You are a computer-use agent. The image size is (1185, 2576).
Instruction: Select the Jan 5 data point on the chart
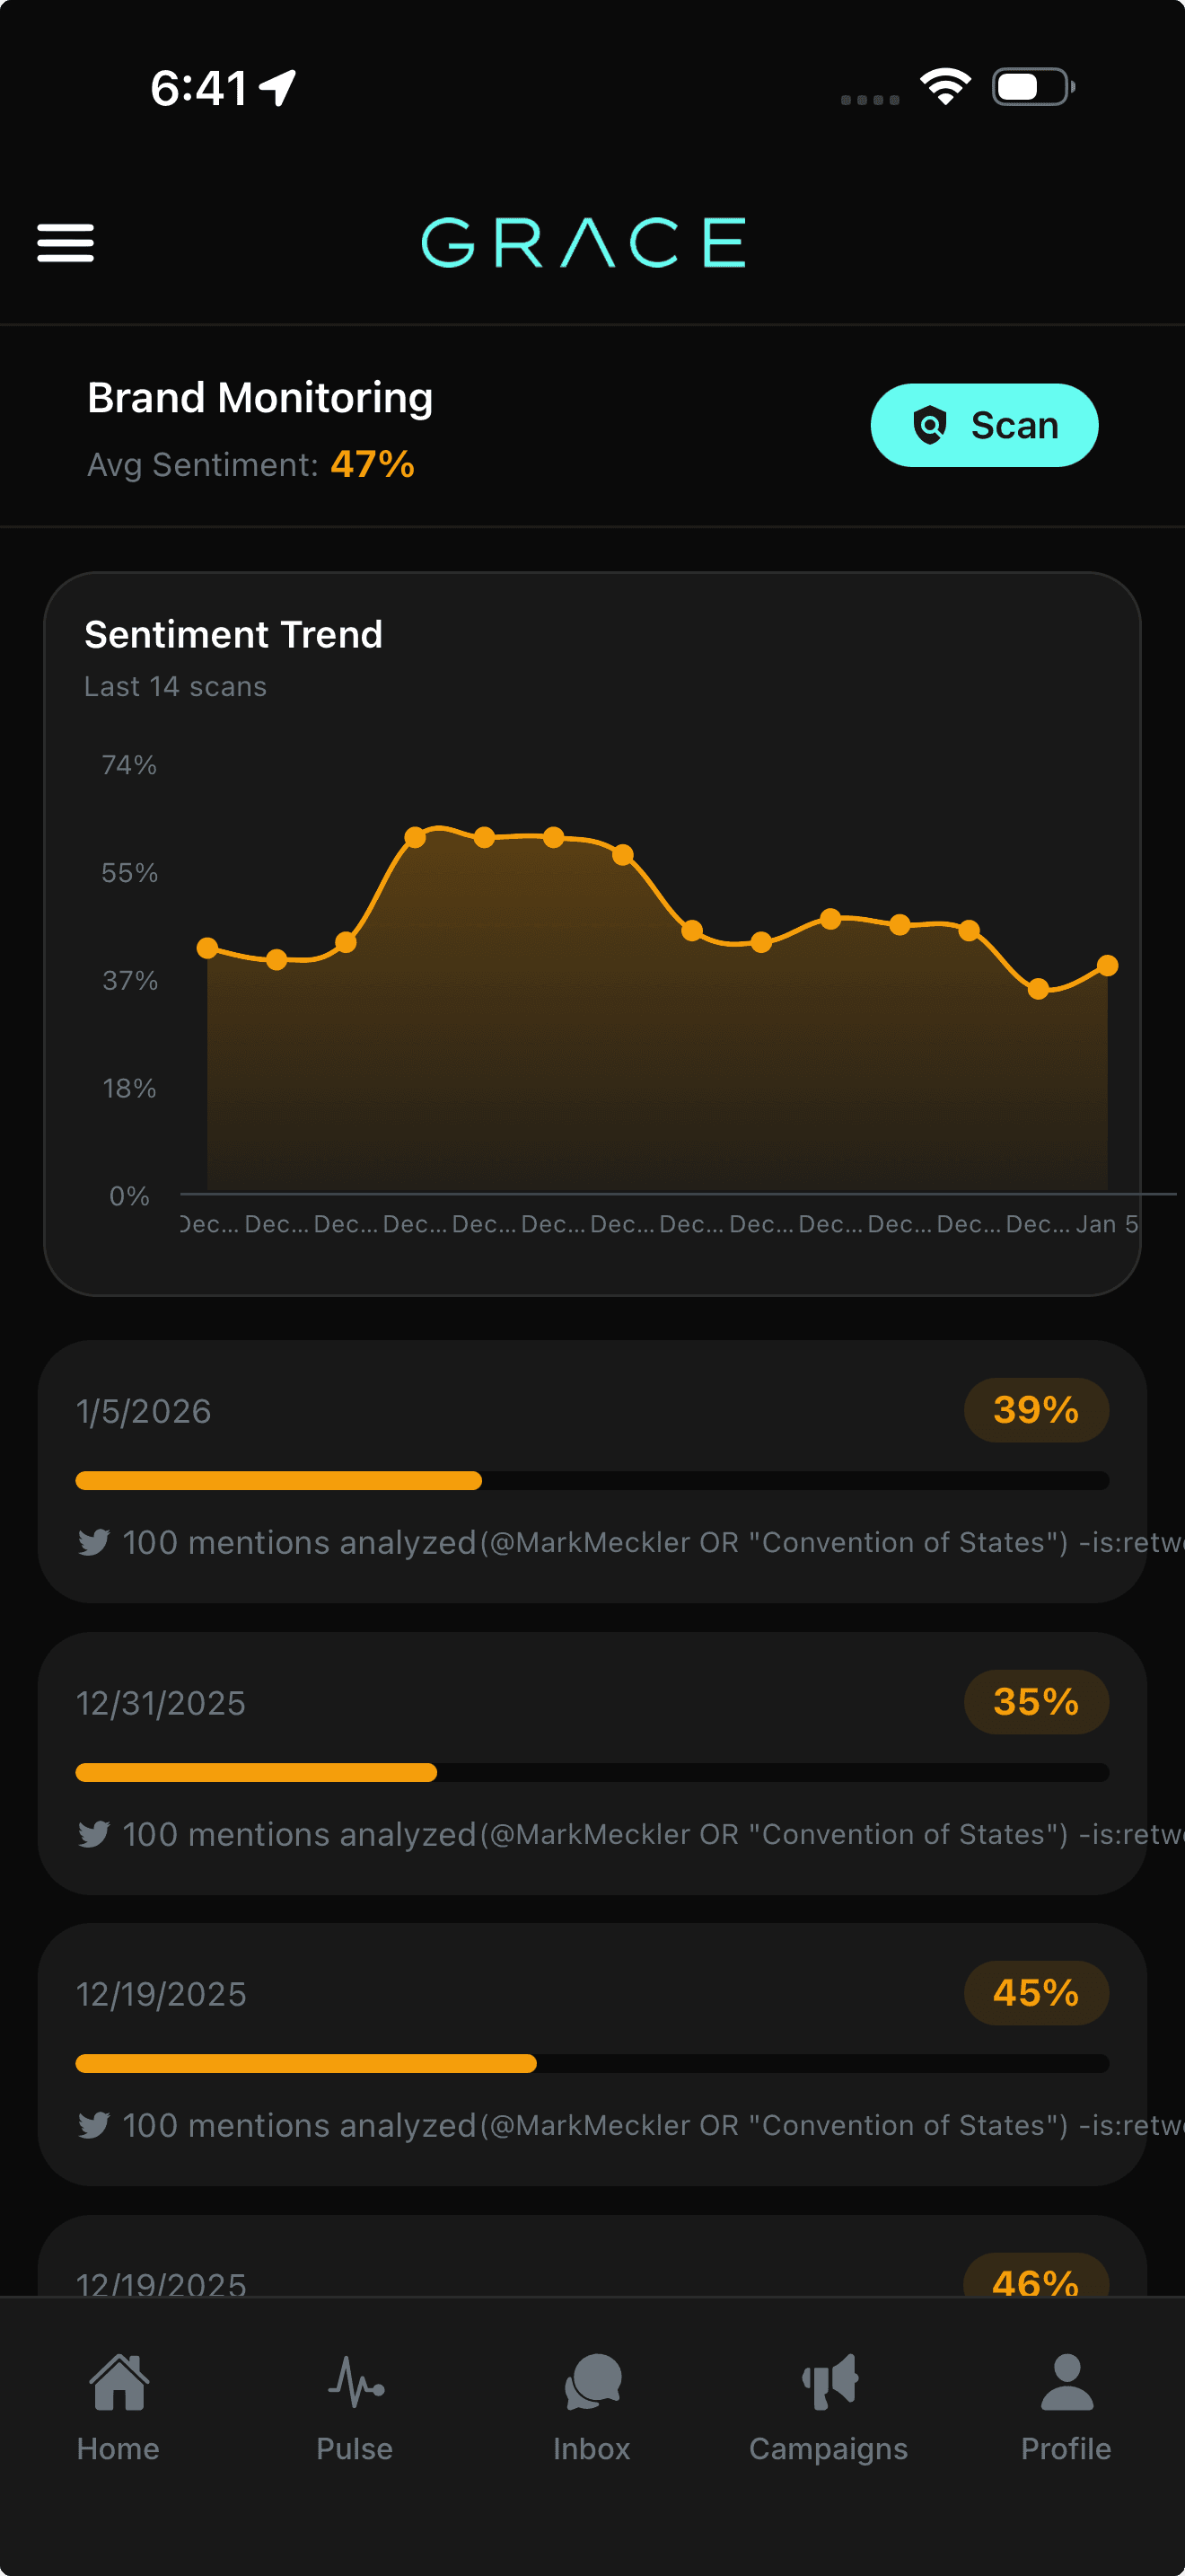pyautogui.click(x=1107, y=965)
